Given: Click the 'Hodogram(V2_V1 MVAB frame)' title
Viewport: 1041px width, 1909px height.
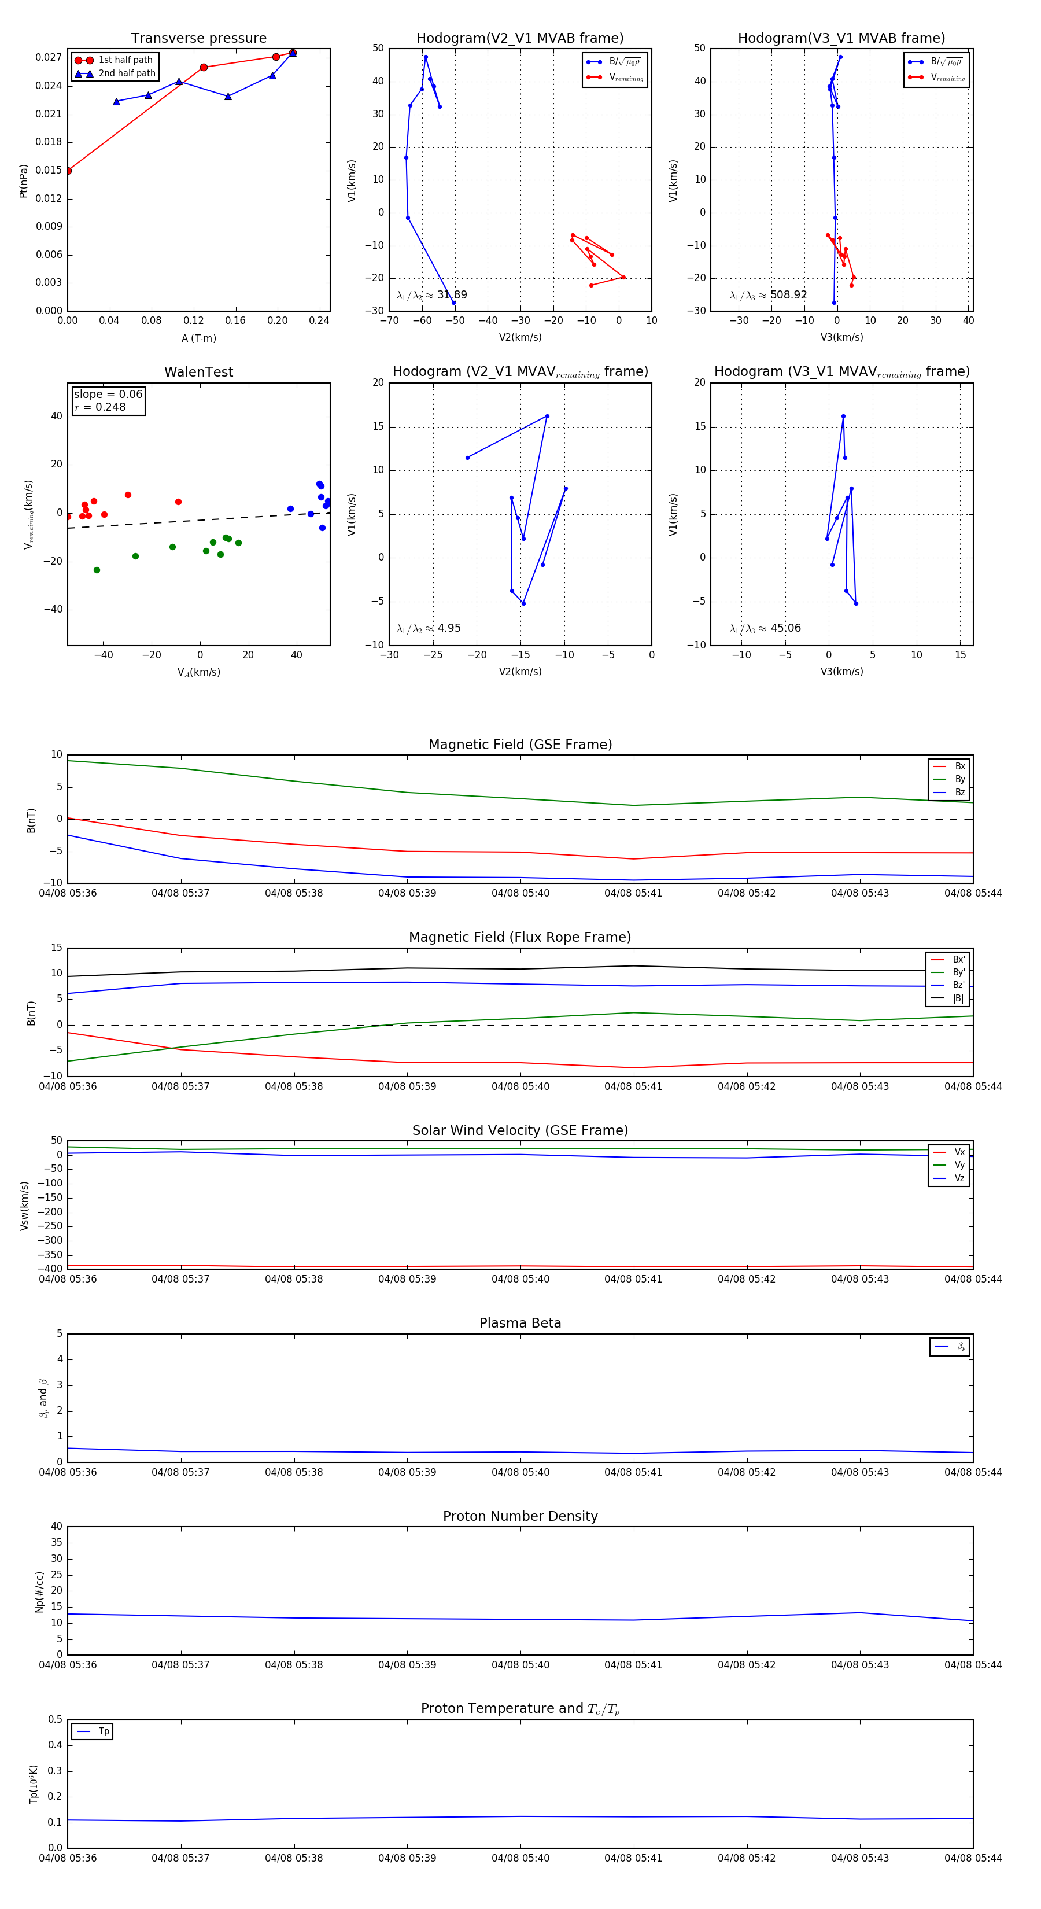Looking at the screenshot, I should point(519,39).
